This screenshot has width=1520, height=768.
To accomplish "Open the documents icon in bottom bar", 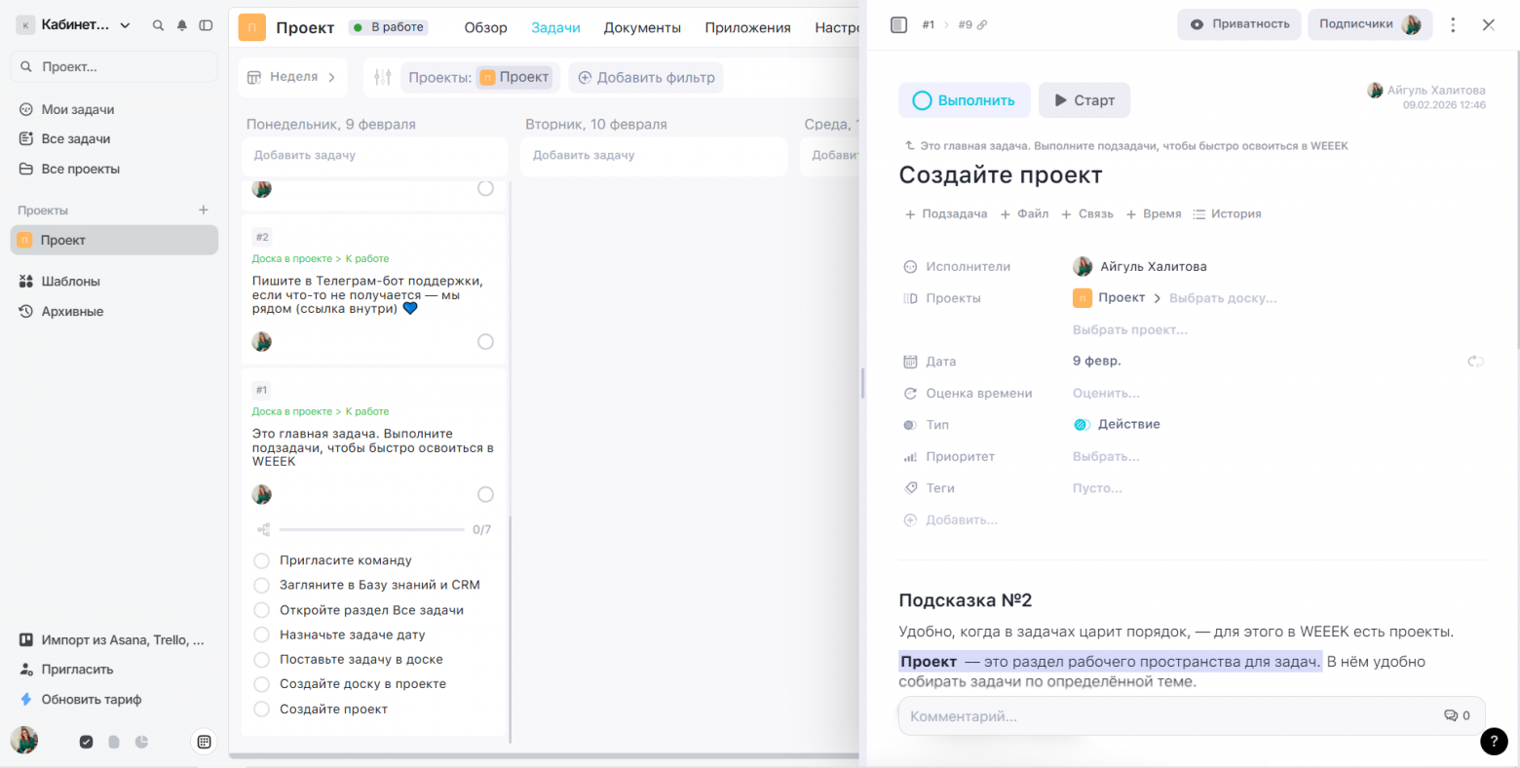I will click(114, 742).
